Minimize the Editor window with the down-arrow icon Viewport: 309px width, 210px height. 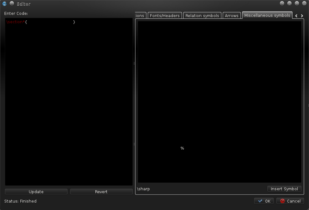coord(289,4)
